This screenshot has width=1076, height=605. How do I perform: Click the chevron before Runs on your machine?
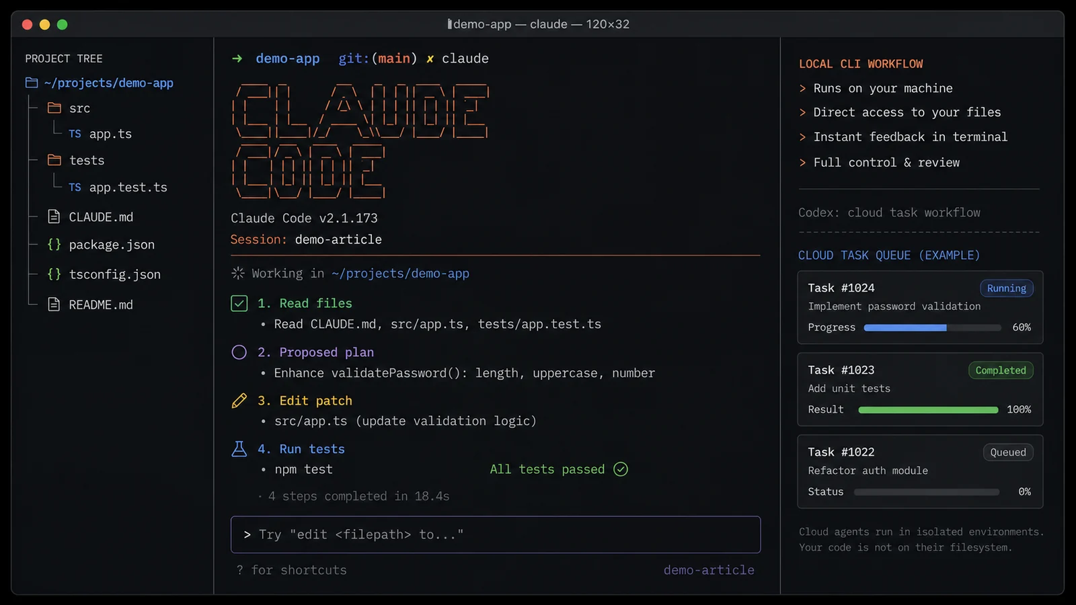pos(802,88)
